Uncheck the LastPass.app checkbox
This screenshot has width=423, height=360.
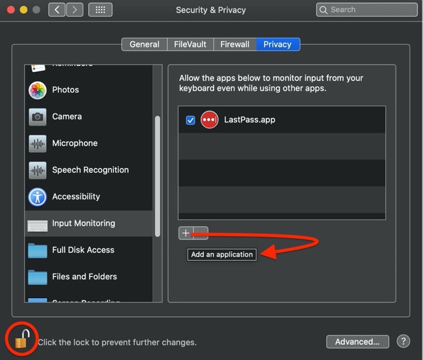pos(191,120)
